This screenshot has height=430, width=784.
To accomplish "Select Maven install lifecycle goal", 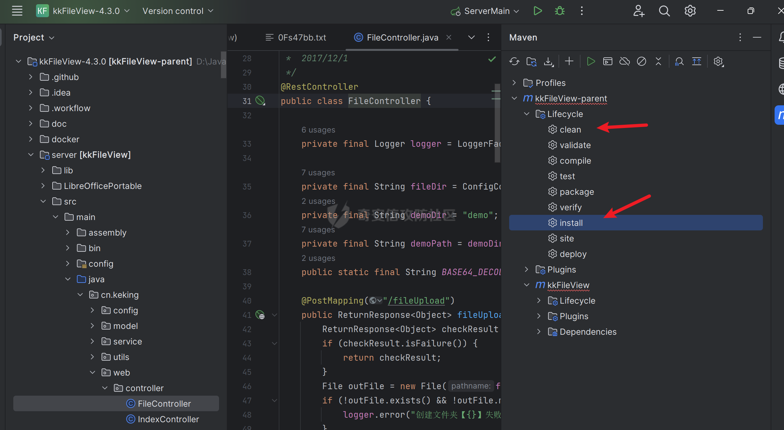I will [636, 223].
